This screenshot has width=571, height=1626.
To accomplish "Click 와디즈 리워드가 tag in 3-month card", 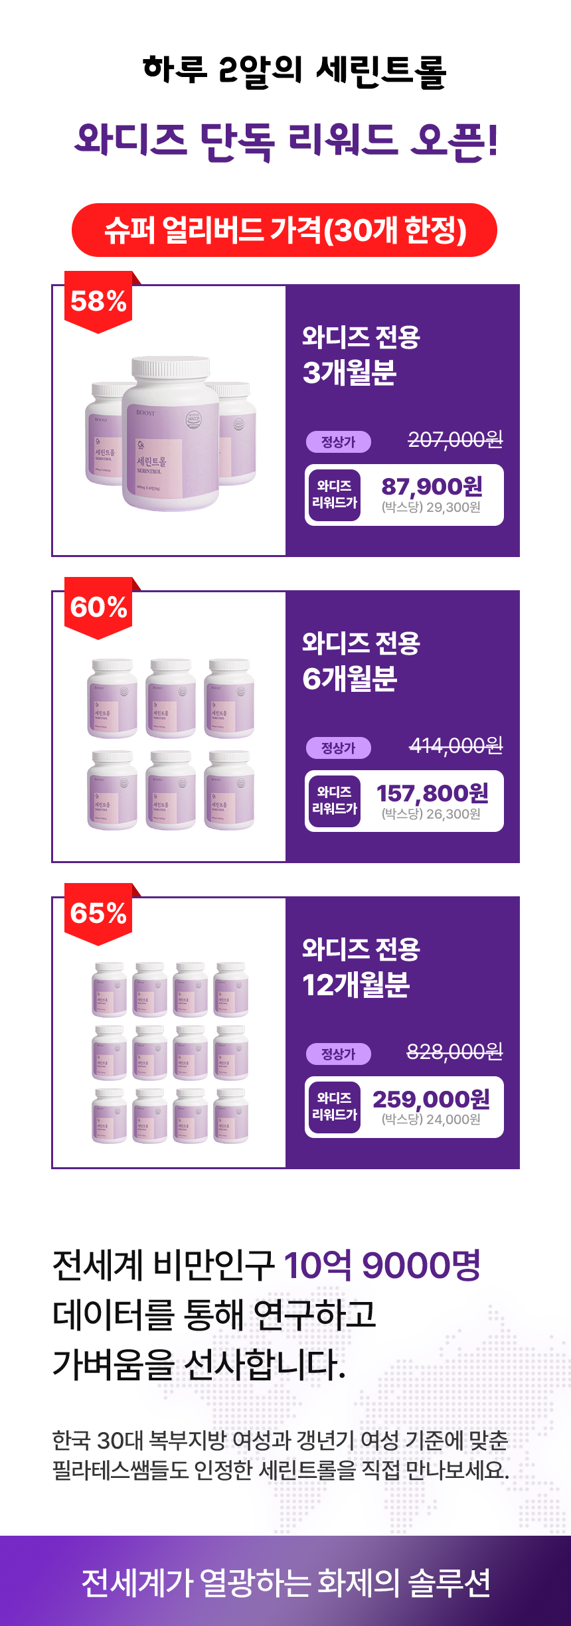I will pyautogui.click(x=334, y=495).
